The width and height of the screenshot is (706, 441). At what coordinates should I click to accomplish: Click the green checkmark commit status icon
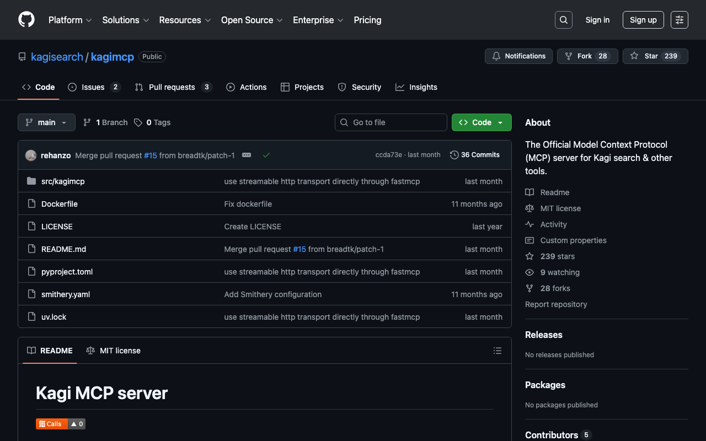266,155
